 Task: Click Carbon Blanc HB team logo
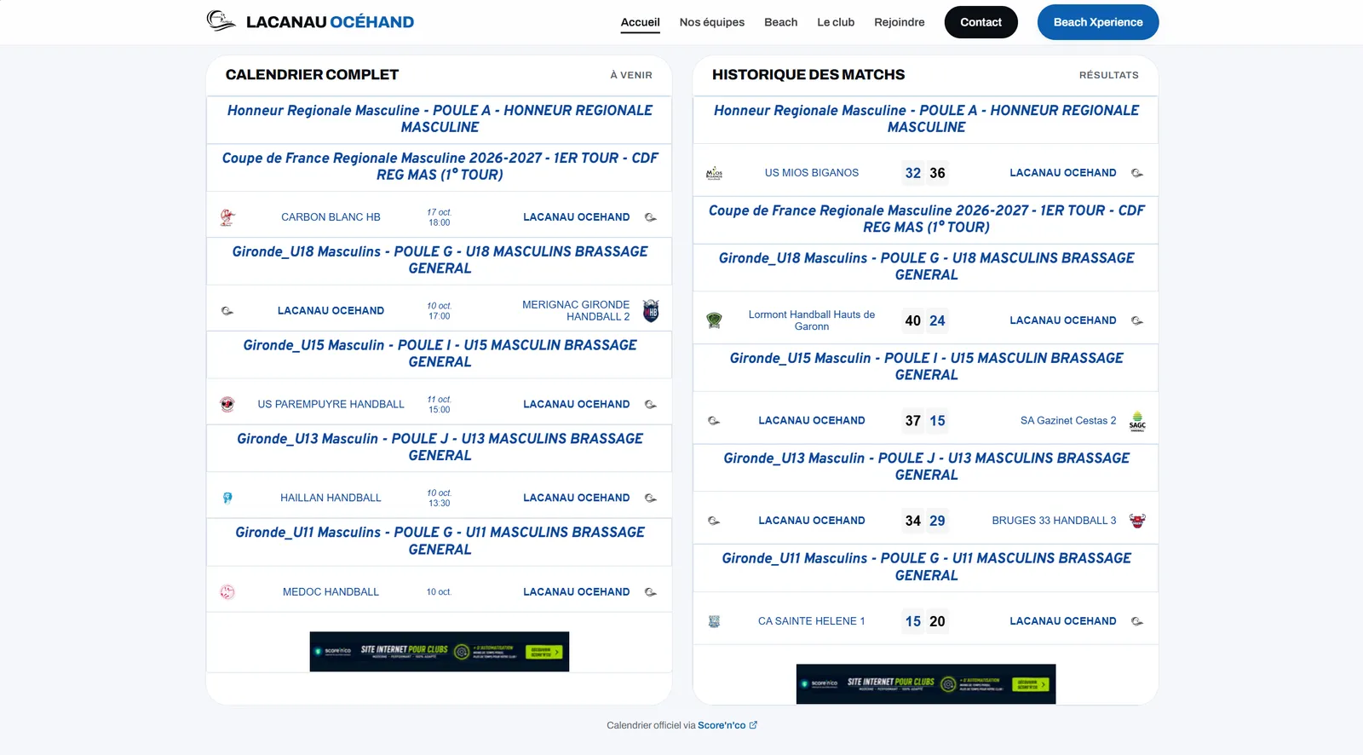point(227,217)
